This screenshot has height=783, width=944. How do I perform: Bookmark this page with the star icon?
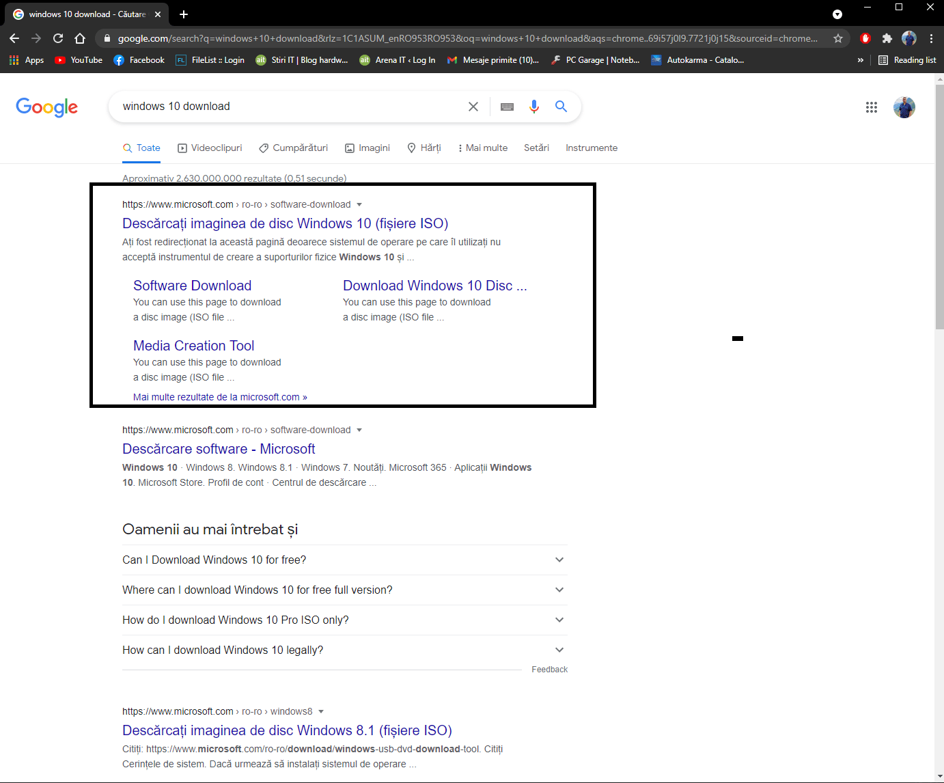coord(838,38)
